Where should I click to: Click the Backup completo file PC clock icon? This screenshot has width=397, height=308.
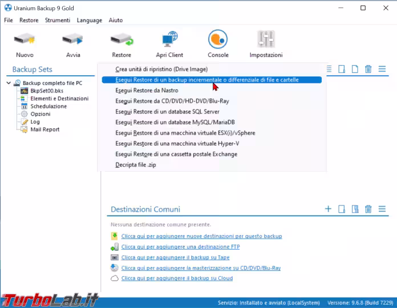coord(17,83)
